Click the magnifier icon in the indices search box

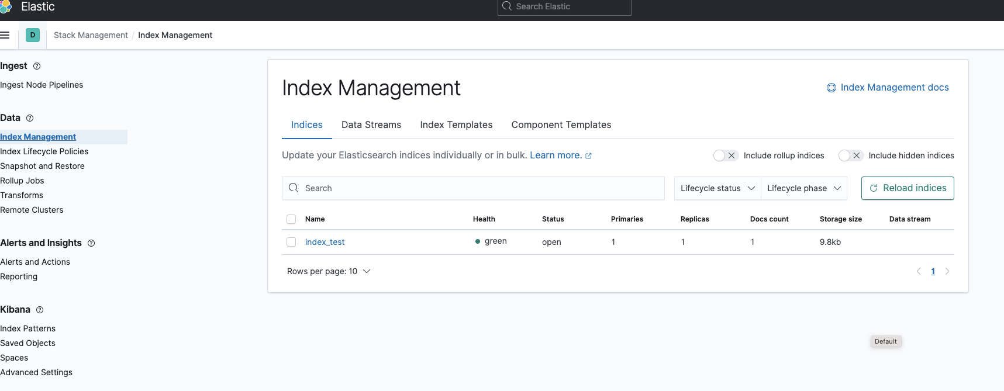click(x=294, y=188)
